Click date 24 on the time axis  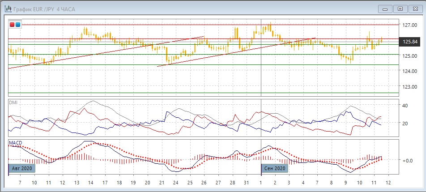175,183
